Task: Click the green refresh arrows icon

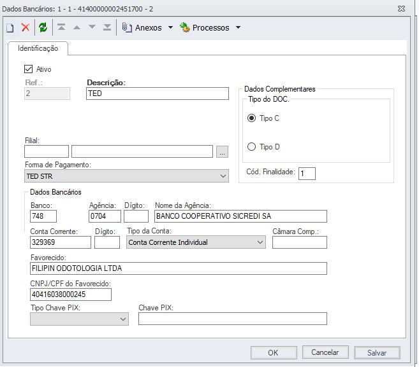Action: point(43,28)
